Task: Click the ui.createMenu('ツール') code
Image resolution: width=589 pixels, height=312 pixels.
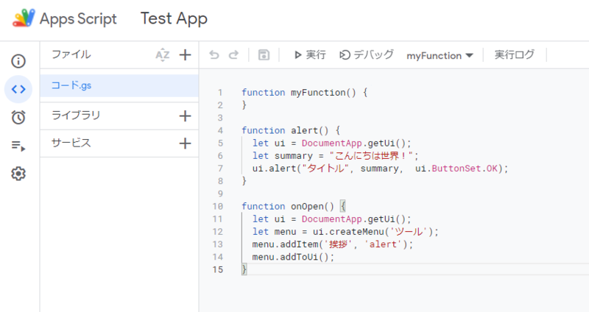Action: click(373, 231)
